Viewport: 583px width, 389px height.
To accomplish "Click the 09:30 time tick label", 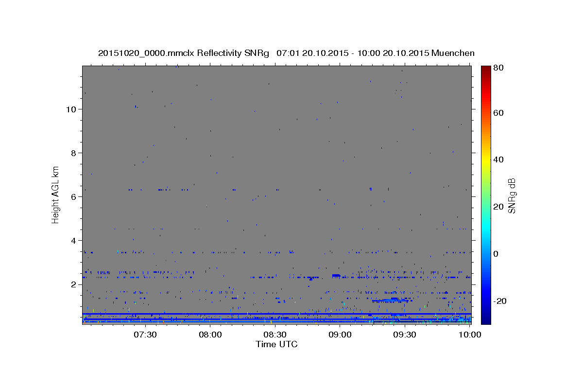I will [x=405, y=335].
